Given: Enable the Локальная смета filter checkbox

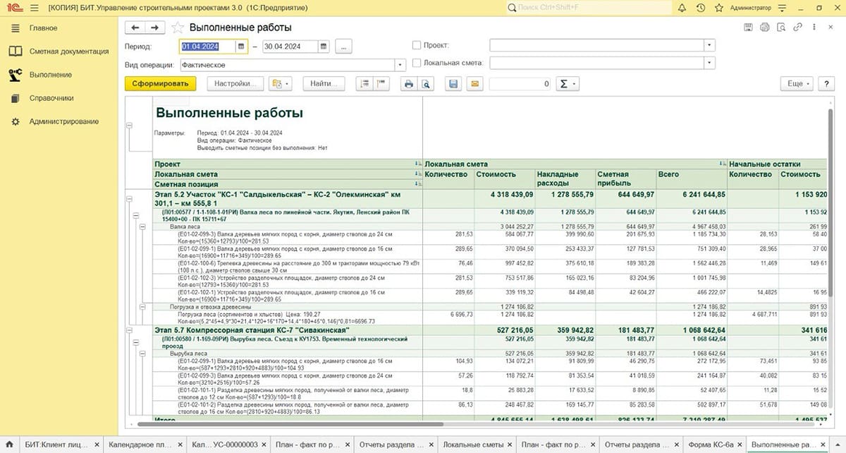Looking at the screenshot, I should point(417,63).
